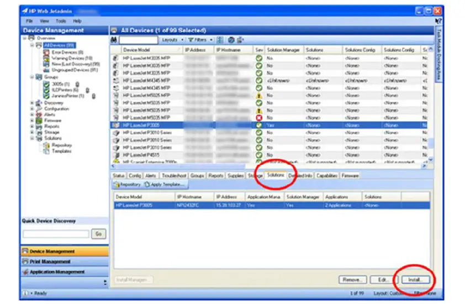Open the Alerts tab

151,176
